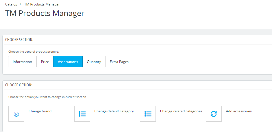272x132 pixels.
Task: Open the Price section tab
Action: (45, 62)
